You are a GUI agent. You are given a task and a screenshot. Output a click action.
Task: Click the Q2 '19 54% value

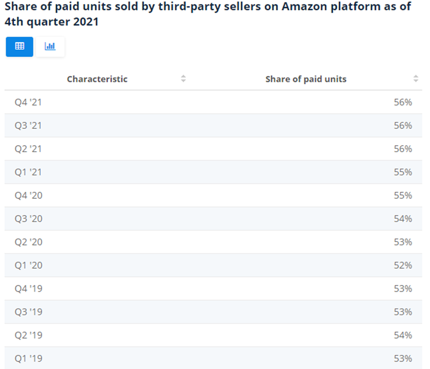pos(403,335)
